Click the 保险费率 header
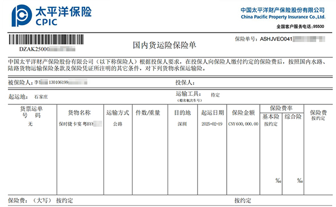 coord(281,108)
